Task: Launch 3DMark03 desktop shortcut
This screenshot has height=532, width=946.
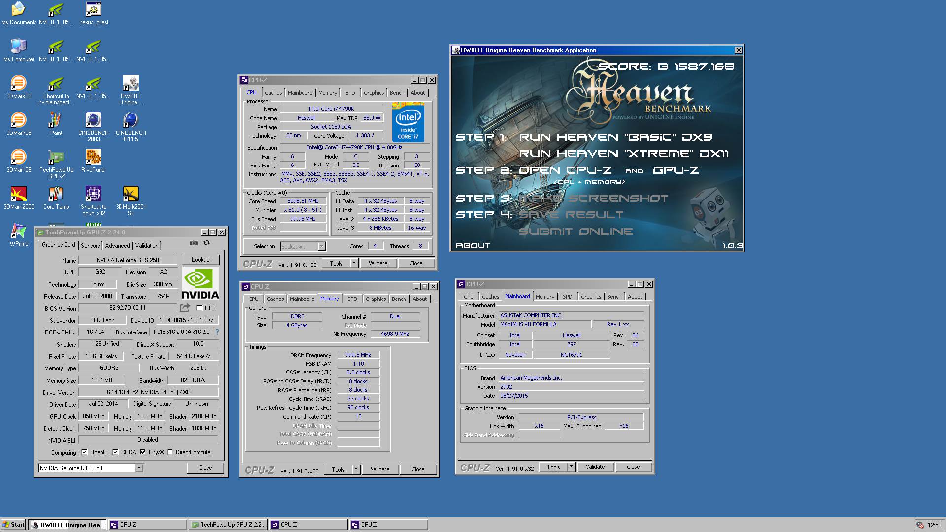Action: pos(19,87)
